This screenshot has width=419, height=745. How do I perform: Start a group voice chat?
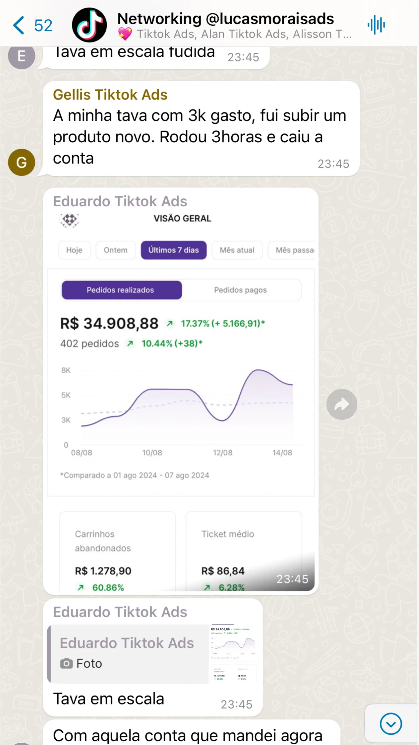376,25
